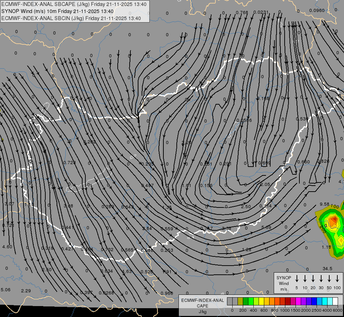Image resolution: width=344 pixels, height=317 pixels.
Task: Click the map value 5.69
Action: pyautogui.click(x=266, y=227)
